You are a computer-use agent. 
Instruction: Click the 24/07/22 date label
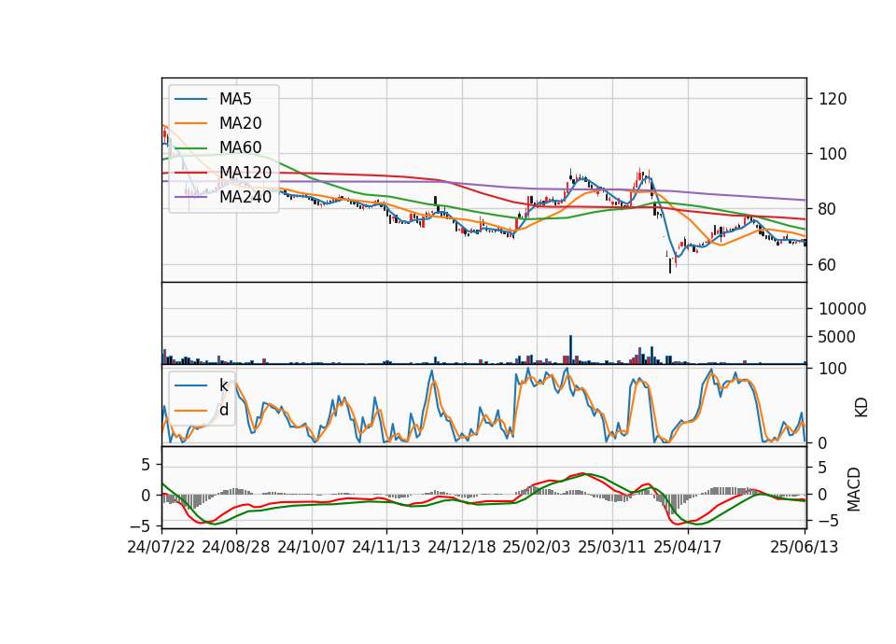point(161,547)
